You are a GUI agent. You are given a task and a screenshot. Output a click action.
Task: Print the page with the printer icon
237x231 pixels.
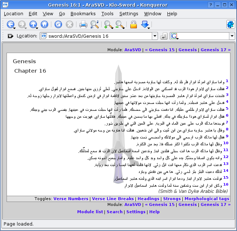pos(83,24)
